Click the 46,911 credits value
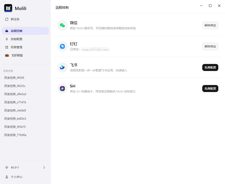The height and width of the screenshot is (184, 225). [15, 167]
